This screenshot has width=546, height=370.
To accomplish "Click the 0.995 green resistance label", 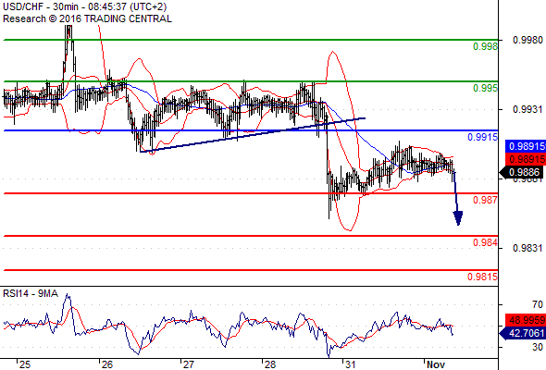I will [485, 88].
